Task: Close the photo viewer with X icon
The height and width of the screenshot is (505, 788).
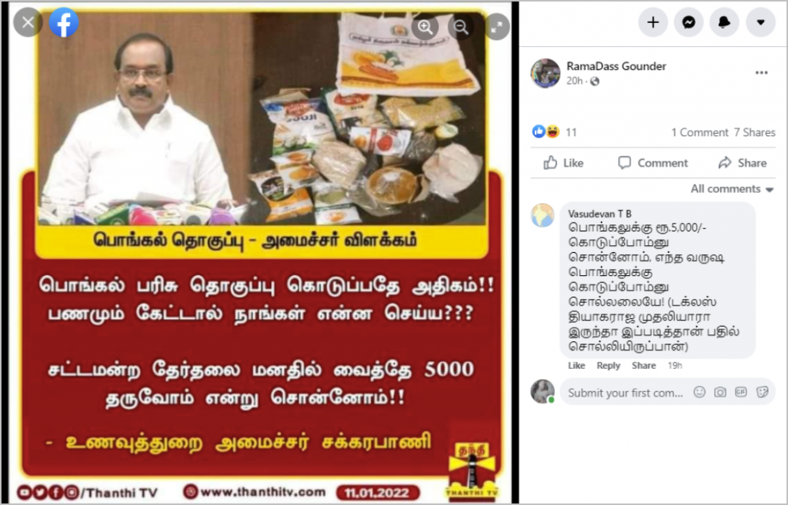Action: pos(28,22)
